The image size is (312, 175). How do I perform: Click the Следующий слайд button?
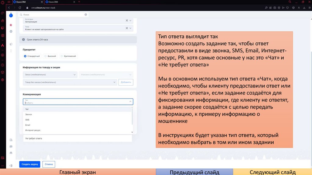point(272,172)
